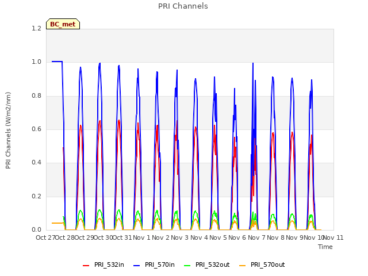
Task: Click the flat orange PRI_570out segment near Oct 27
Action: click(x=57, y=223)
